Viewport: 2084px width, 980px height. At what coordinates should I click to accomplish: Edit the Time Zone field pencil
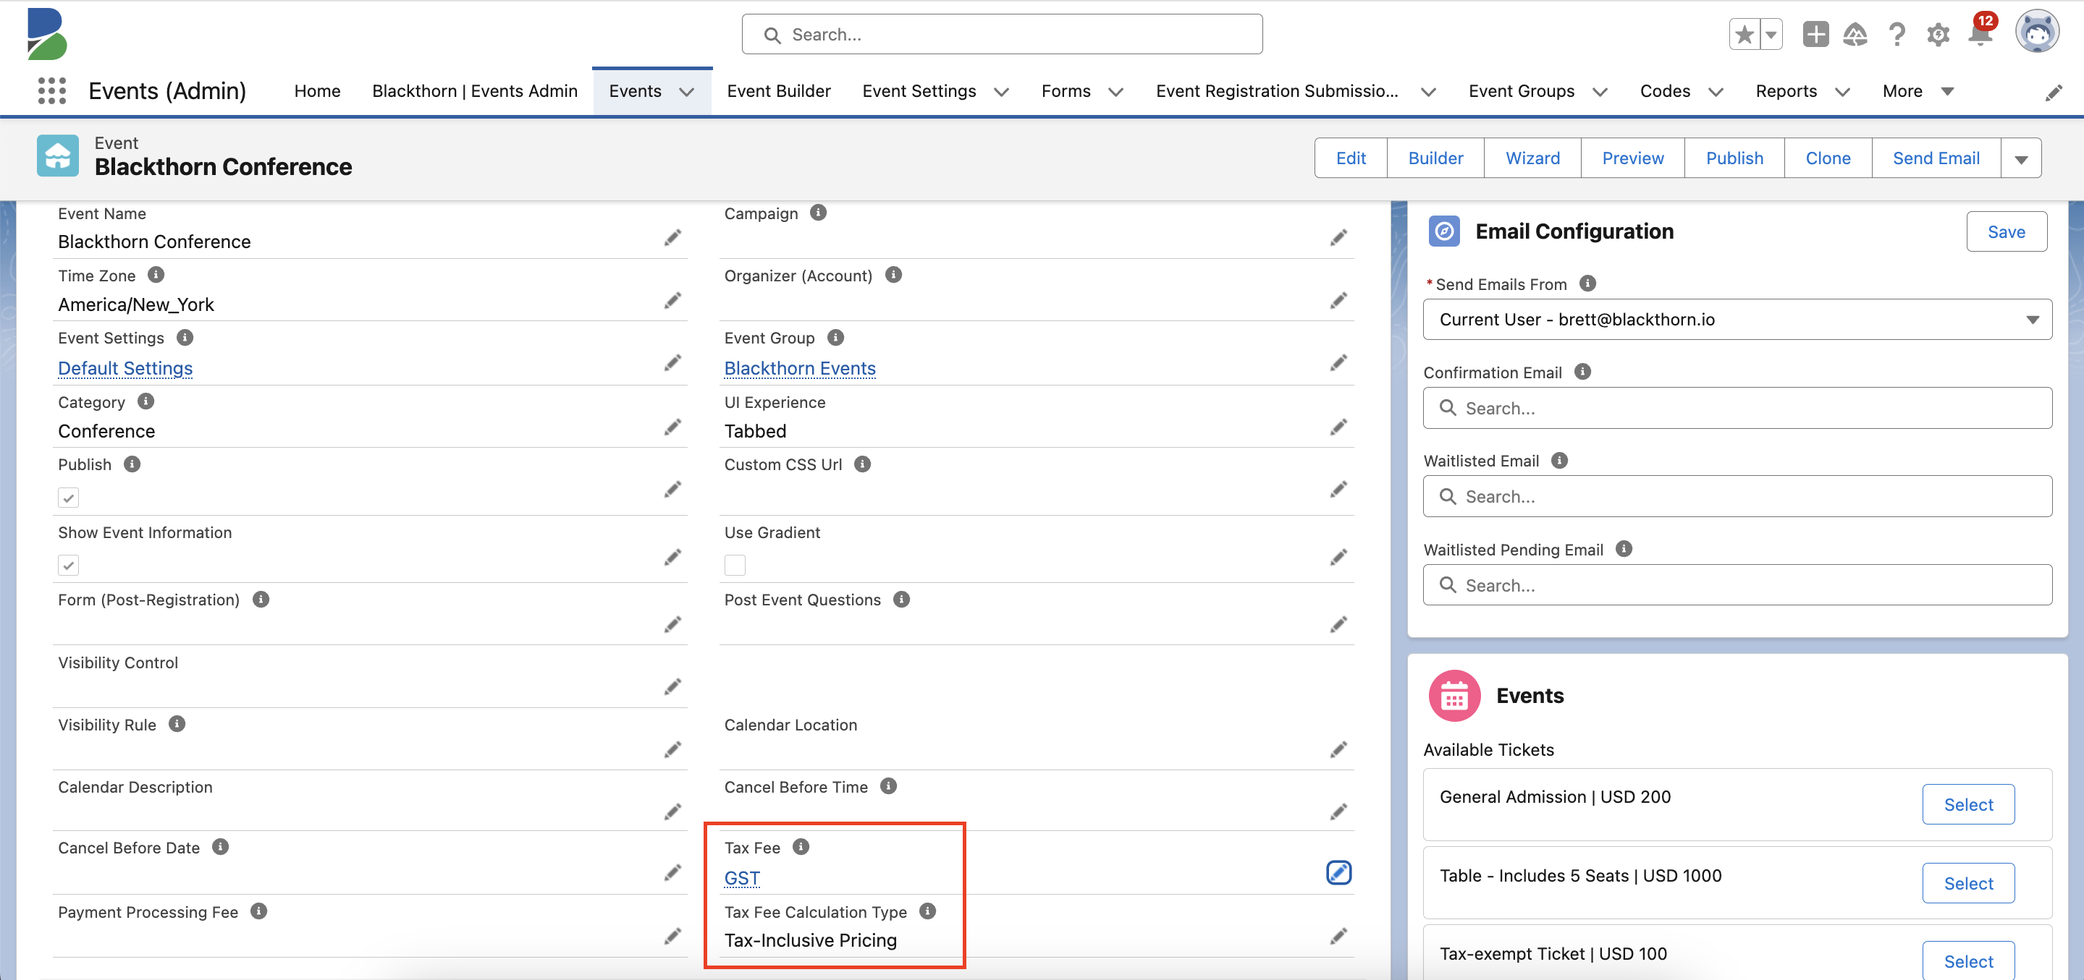click(x=672, y=301)
